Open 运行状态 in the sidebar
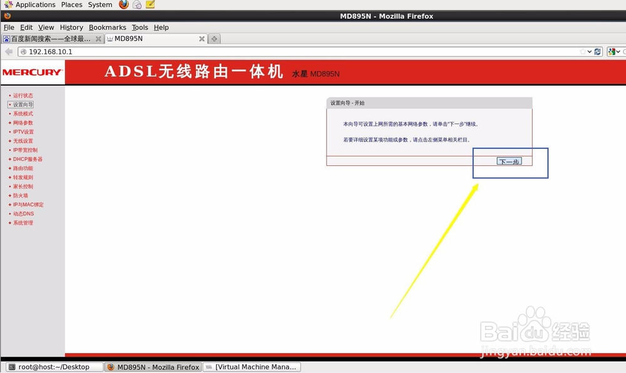Viewport: 626px width, 373px height. (x=23, y=95)
